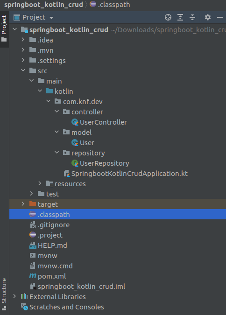
Task: Expand the test folder
Action: pos(31,194)
